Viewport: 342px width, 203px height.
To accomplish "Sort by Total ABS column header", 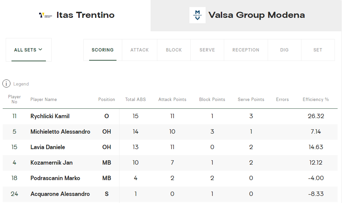I will pyautogui.click(x=135, y=99).
